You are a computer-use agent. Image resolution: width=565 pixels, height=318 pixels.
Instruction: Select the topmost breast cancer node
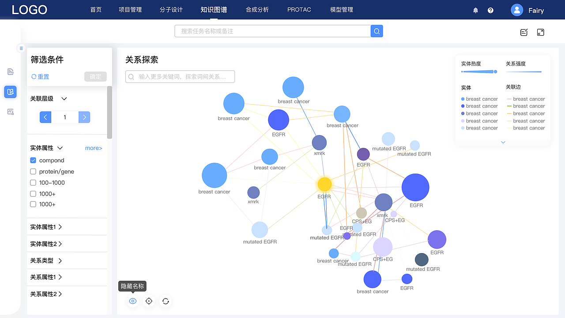click(293, 87)
